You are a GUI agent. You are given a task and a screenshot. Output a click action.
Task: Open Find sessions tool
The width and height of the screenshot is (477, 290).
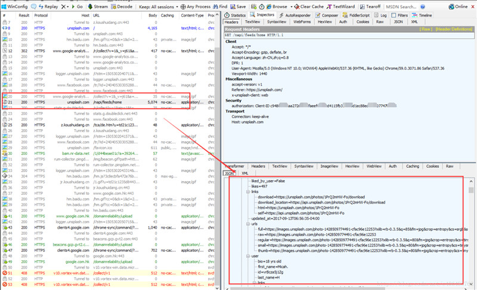[220, 7]
